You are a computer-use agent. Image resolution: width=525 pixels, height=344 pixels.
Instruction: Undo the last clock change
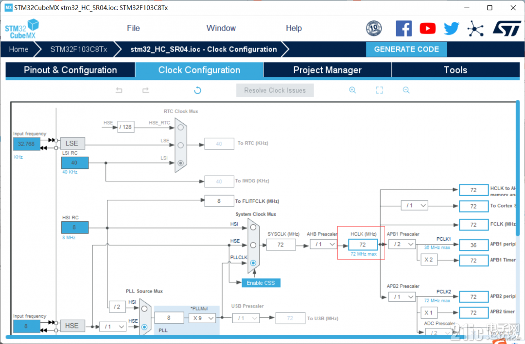(119, 90)
